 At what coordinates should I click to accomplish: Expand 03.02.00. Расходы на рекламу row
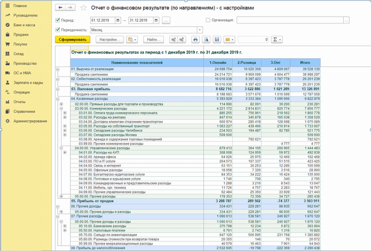point(65,117)
